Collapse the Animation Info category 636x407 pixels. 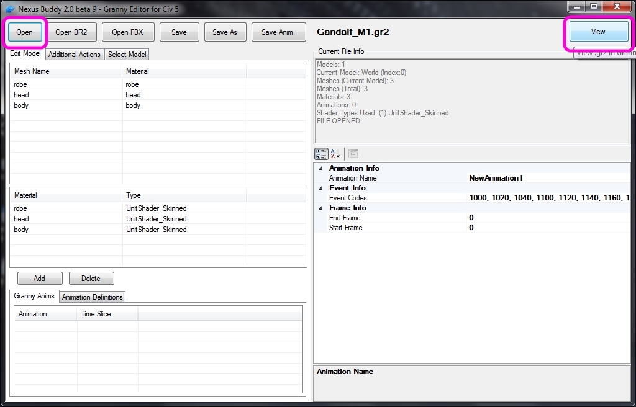321,168
